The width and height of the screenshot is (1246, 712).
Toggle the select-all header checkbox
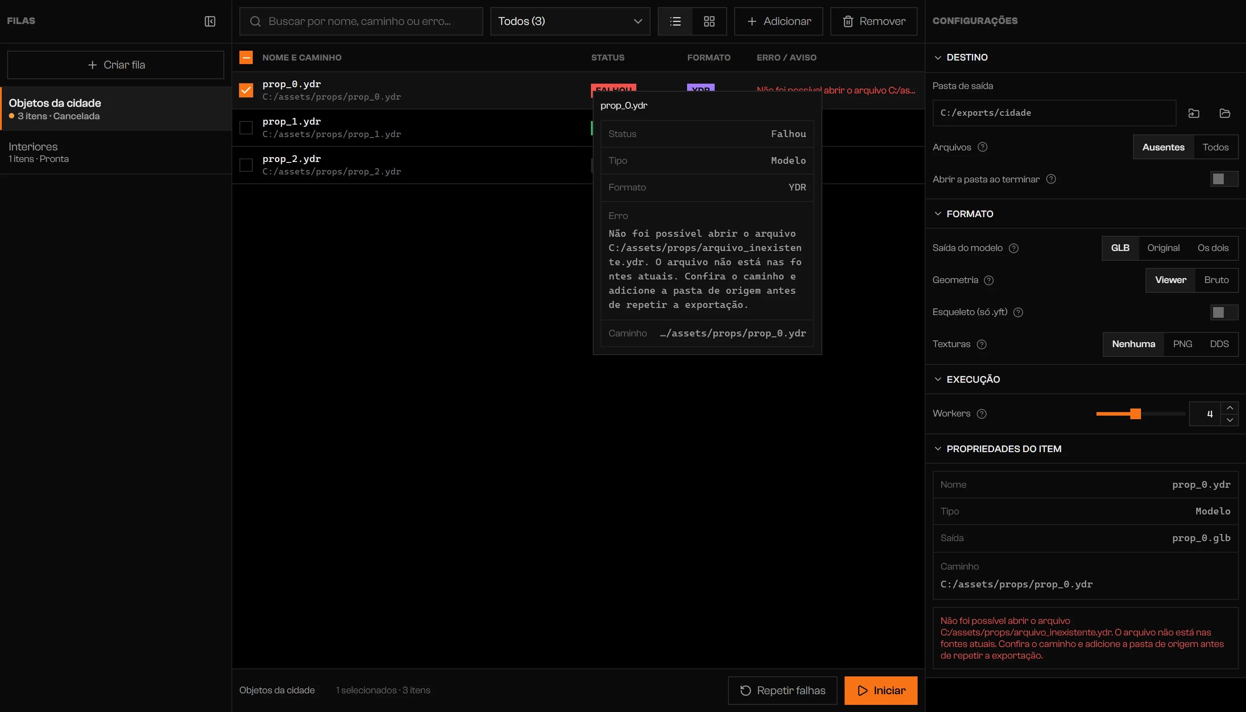tap(246, 58)
